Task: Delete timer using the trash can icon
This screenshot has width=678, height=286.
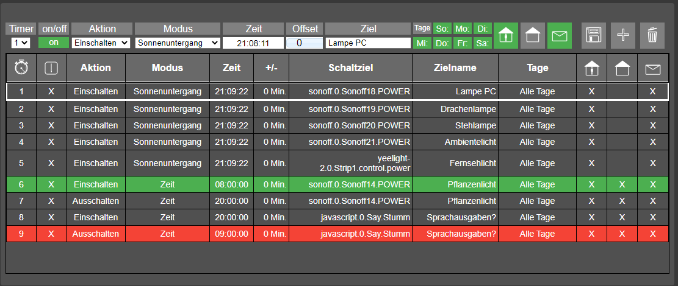Action: 652,35
